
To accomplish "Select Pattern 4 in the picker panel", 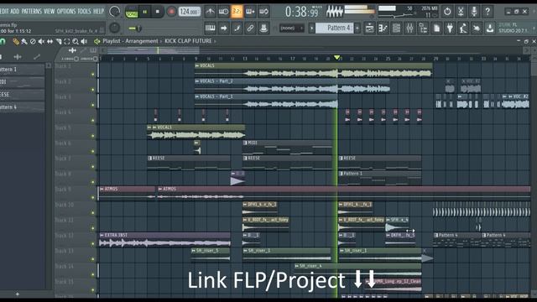I will [22, 107].
